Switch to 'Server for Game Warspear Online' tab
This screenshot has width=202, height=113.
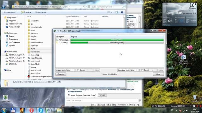point(82,95)
